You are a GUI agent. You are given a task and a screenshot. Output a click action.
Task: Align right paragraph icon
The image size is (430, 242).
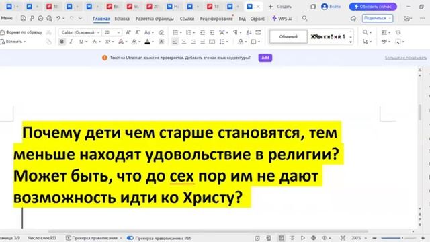click(193, 42)
